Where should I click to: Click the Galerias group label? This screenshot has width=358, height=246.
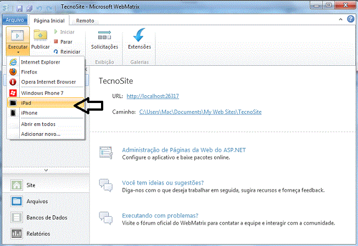coord(139,62)
